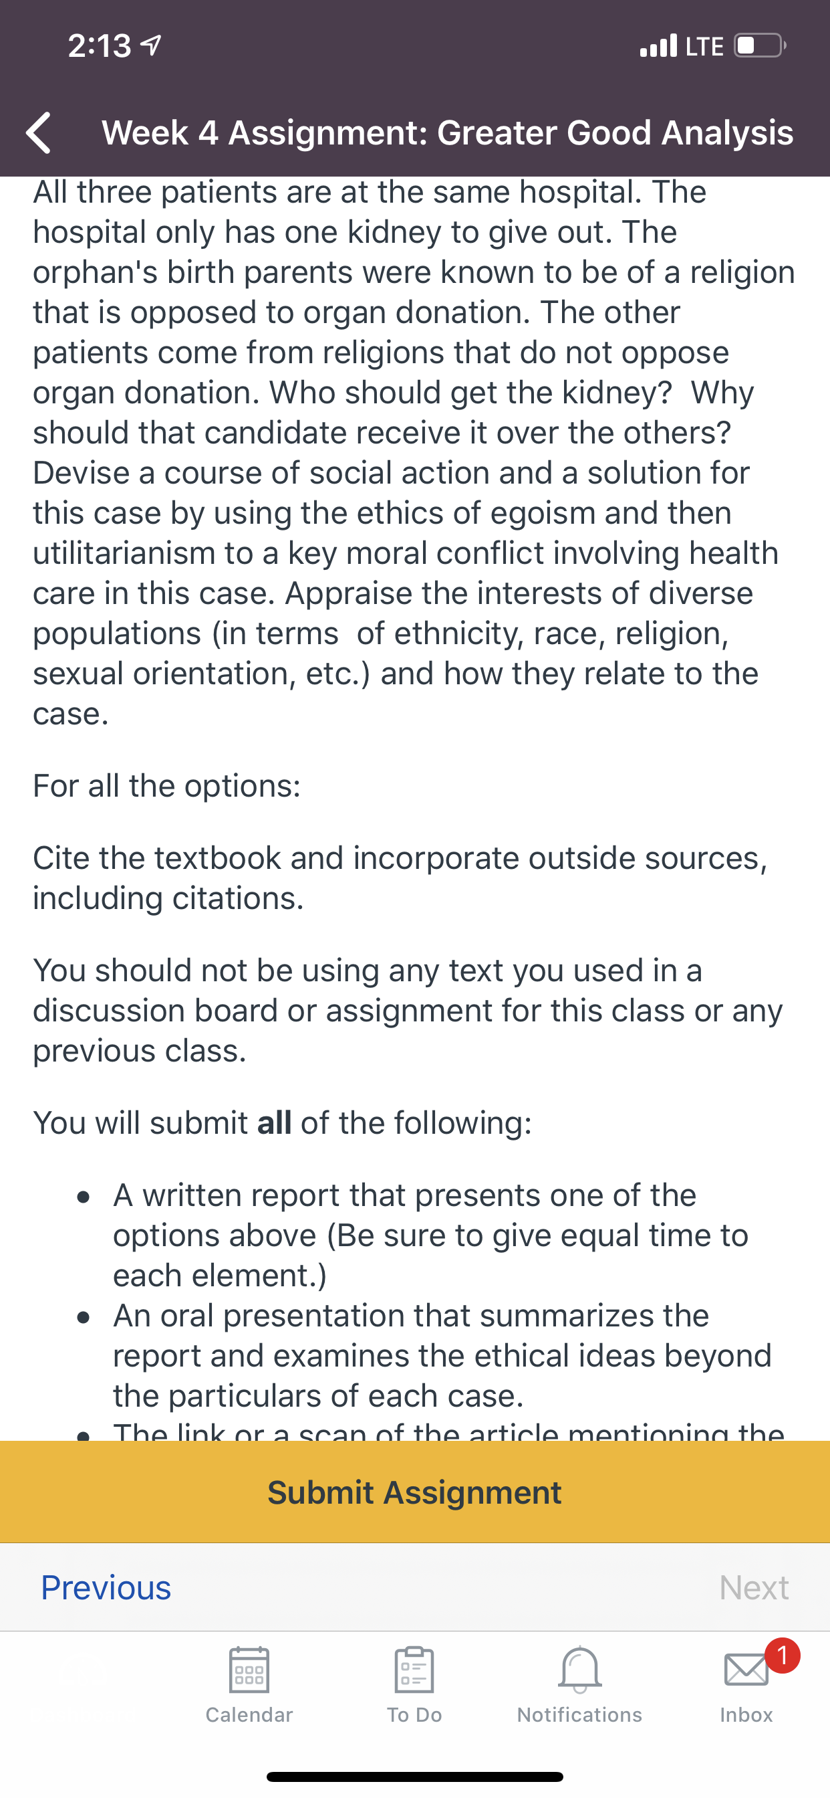Tap the To Do tab label

click(x=414, y=1715)
